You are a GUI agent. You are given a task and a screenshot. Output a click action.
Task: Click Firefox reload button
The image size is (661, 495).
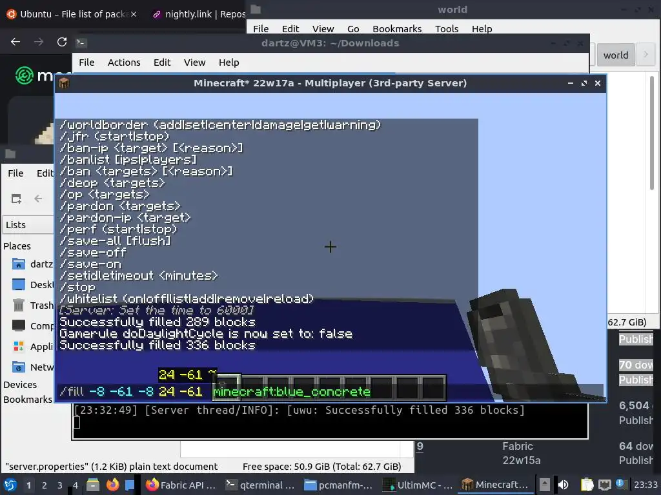point(62,42)
